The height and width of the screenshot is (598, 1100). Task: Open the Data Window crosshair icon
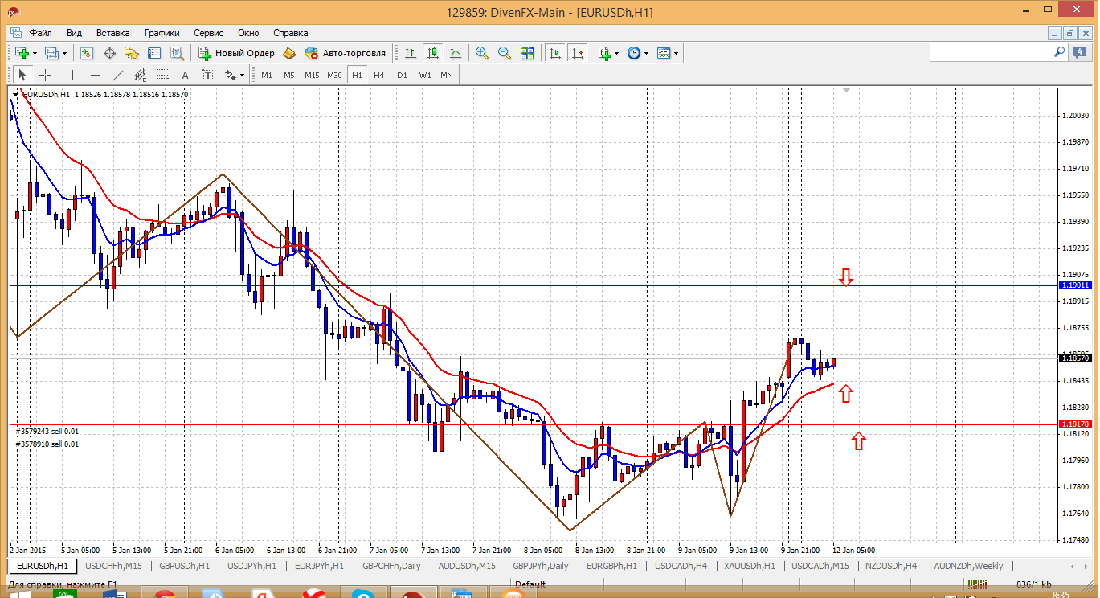click(x=109, y=53)
